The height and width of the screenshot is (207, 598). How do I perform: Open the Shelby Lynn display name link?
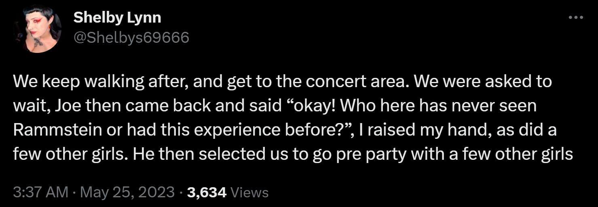click(x=117, y=17)
